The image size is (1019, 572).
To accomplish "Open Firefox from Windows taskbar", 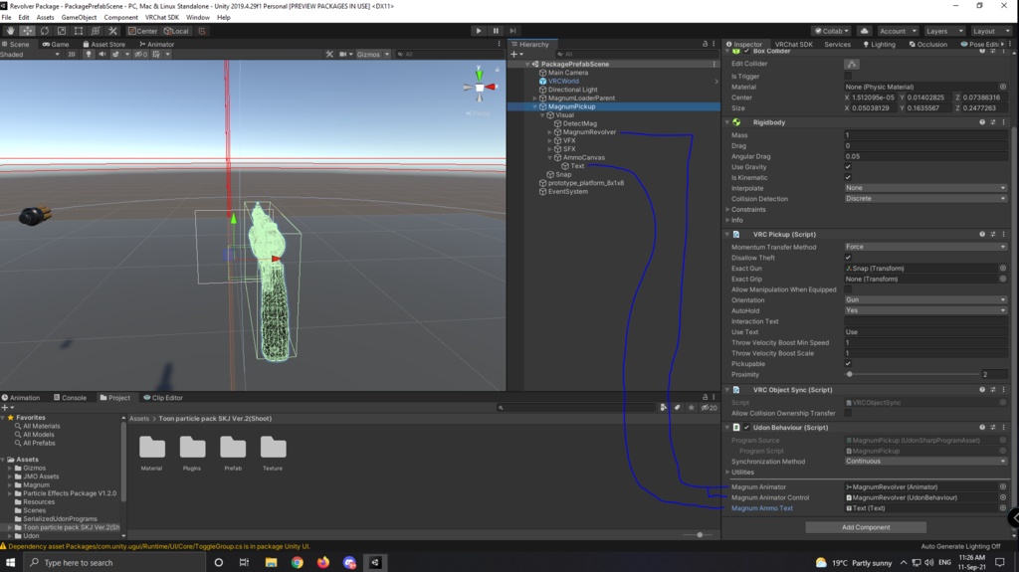I will (x=323, y=562).
